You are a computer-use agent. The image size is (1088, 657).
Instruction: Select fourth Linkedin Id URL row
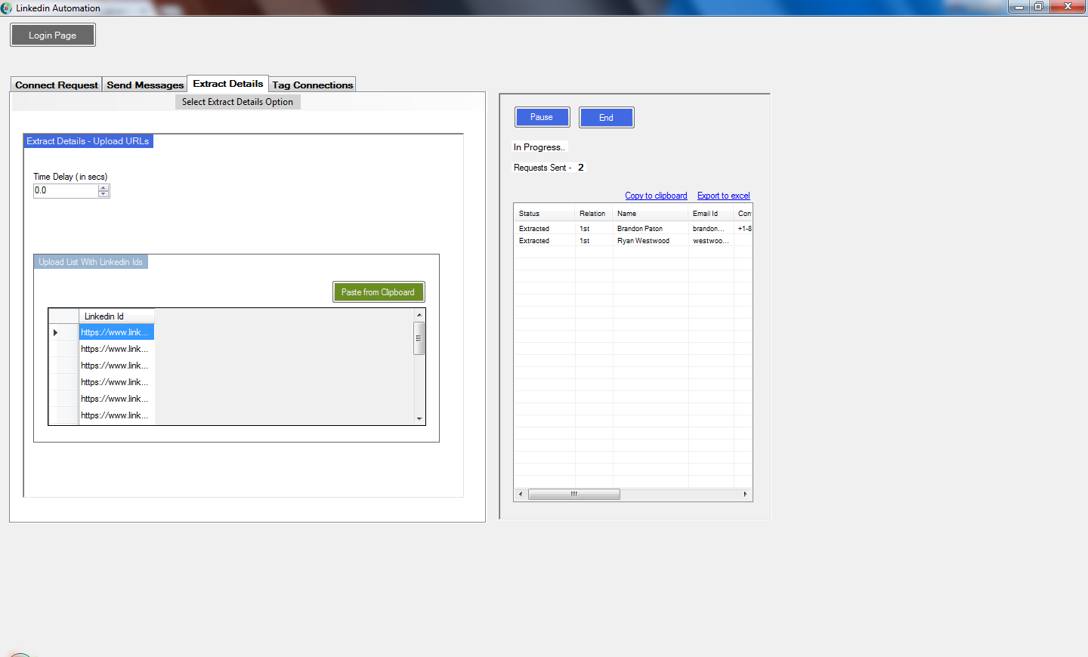click(x=116, y=382)
